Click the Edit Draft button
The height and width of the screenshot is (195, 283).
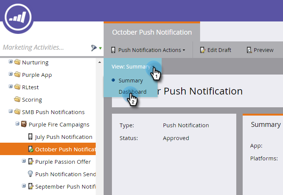click(x=216, y=50)
